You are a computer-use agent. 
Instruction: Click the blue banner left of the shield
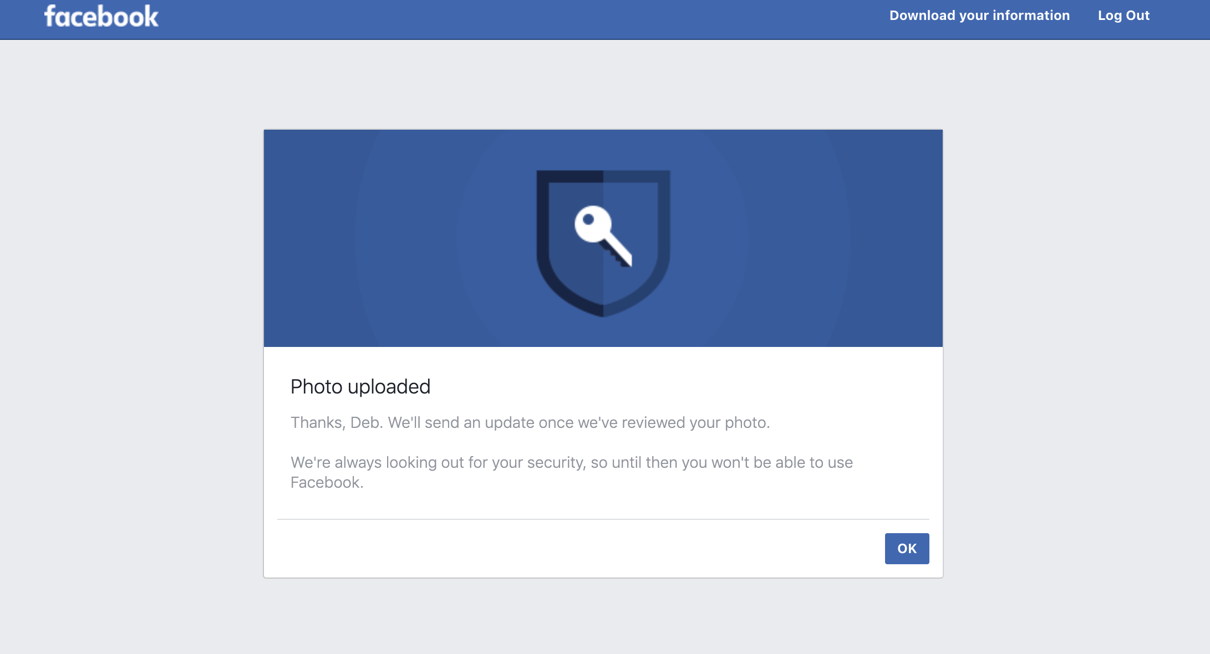pos(388,238)
